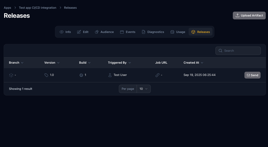Send the version 1.0 release
Image resolution: width=268 pixels, height=147 pixels.
tap(252, 75)
